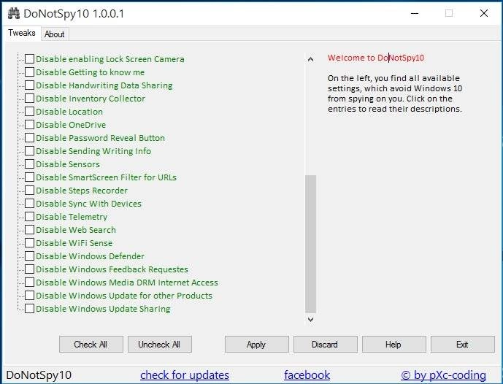This screenshot has height=384, width=503.
Task: Click the tweaks list scroll down arrow
Action: pos(310,320)
